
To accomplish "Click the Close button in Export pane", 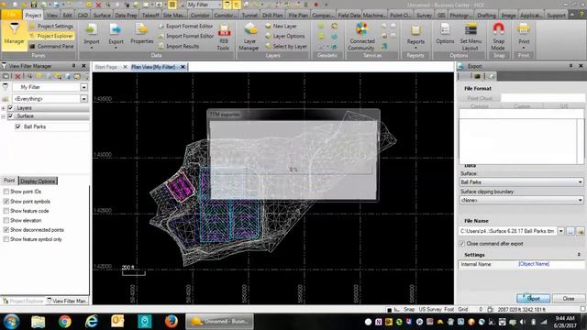I will tap(569, 299).
